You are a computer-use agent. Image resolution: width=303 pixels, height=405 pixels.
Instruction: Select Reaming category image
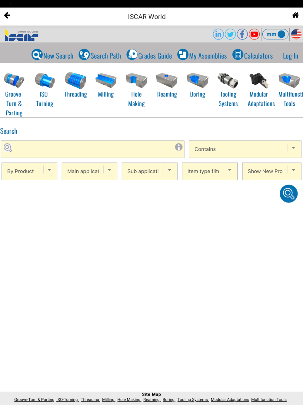pos(167,80)
